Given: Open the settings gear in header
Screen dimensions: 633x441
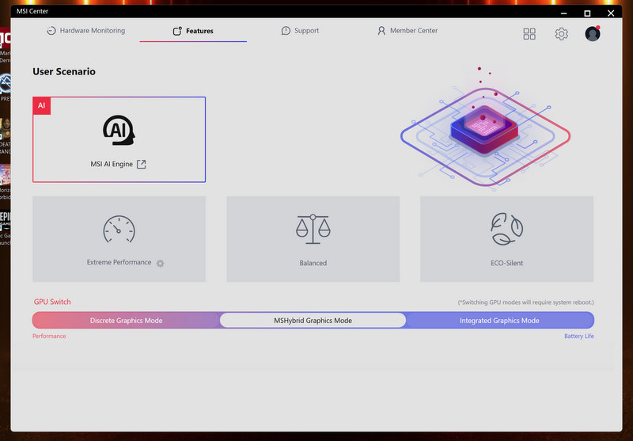Looking at the screenshot, I should [x=561, y=34].
